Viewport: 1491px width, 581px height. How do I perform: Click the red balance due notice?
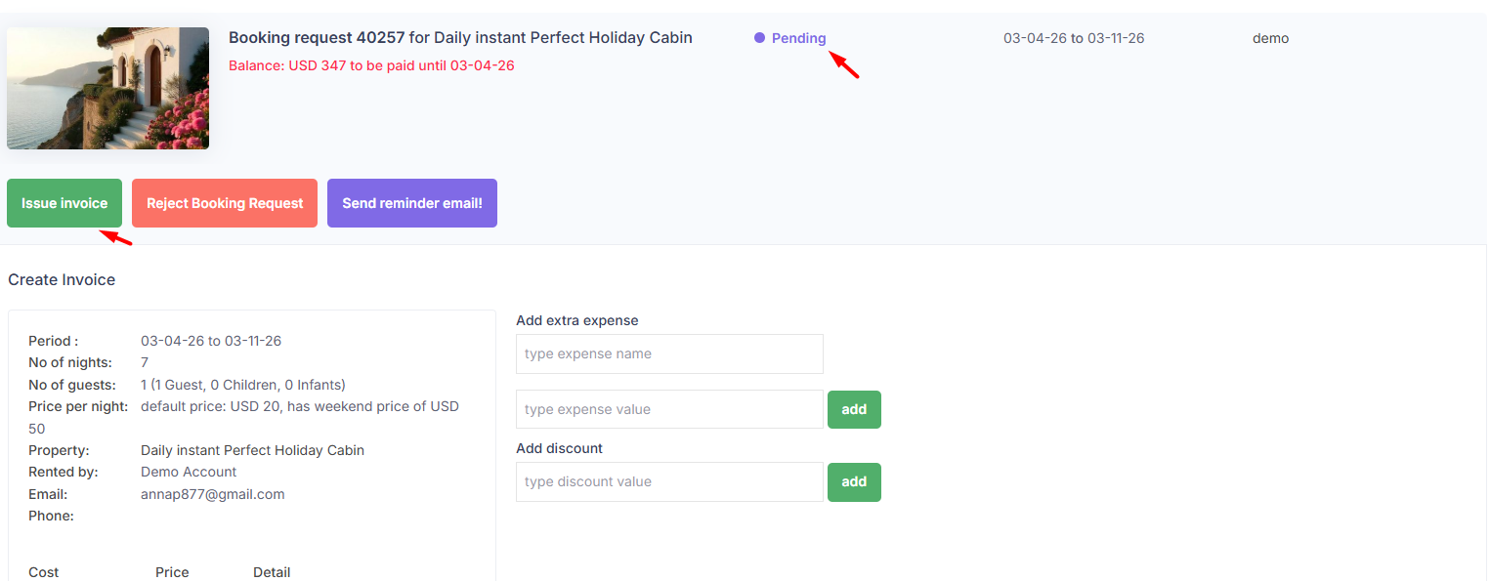pos(371,65)
